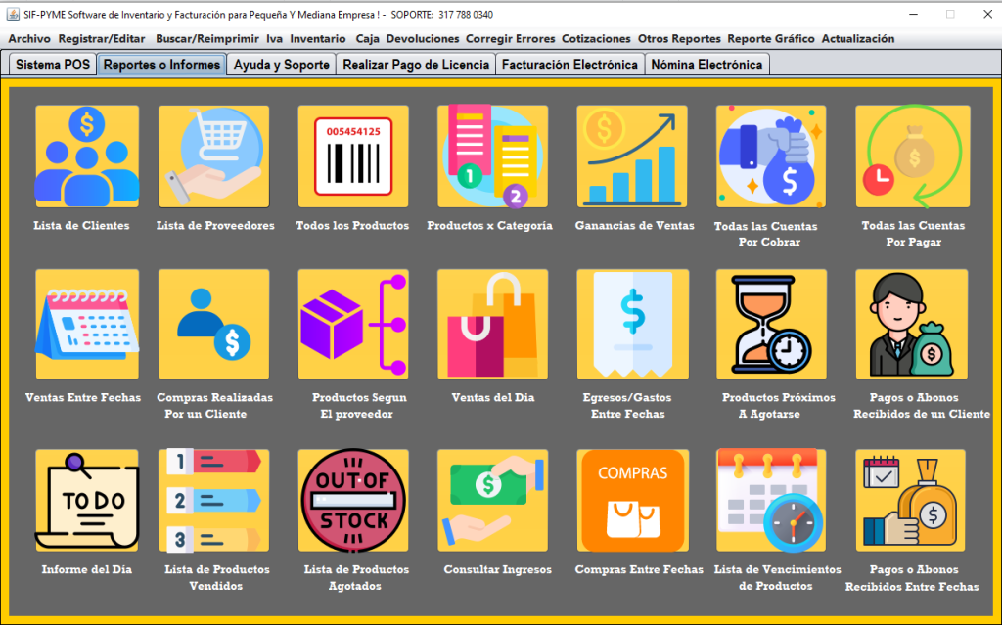Image resolution: width=1002 pixels, height=625 pixels.
Task: Select the Consultar Ingresos money hand icon
Action: click(492, 500)
